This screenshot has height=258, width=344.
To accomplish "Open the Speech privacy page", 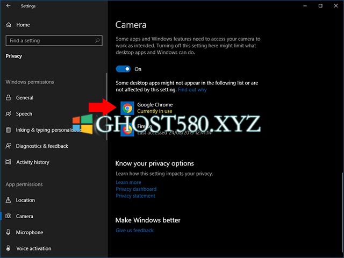I will coord(24,114).
